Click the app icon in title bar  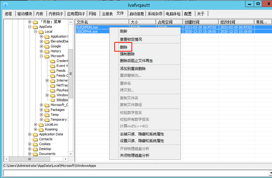(x=5, y=5)
